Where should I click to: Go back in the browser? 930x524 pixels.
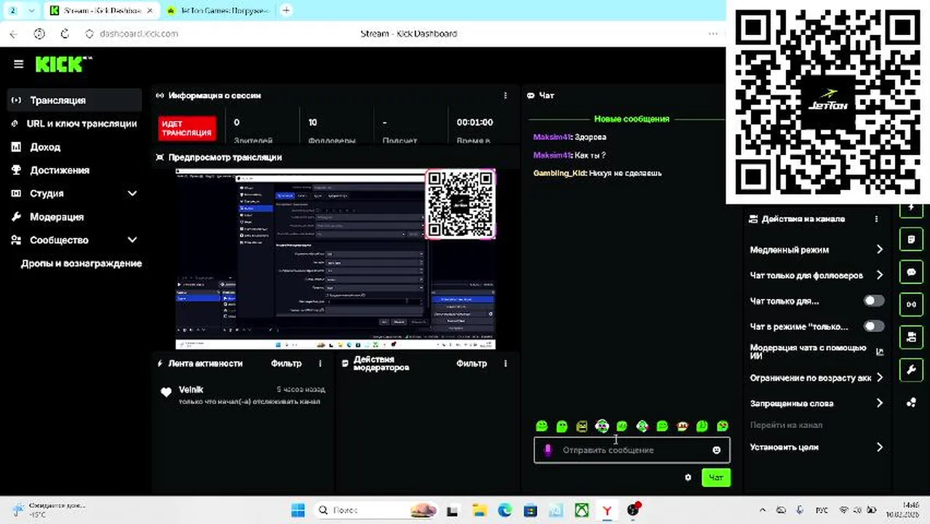pyautogui.click(x=14, y=33)
